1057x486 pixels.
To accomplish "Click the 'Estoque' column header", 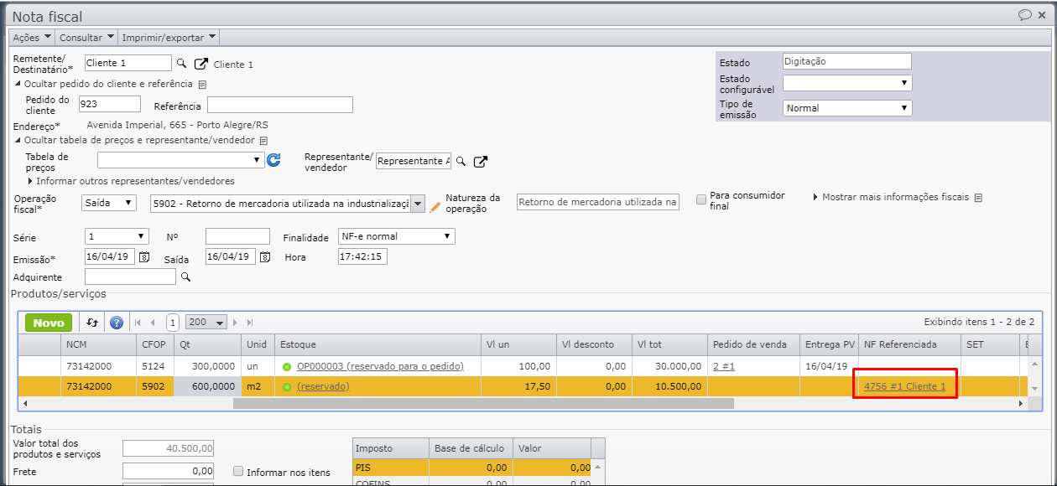I will (378, 344).
